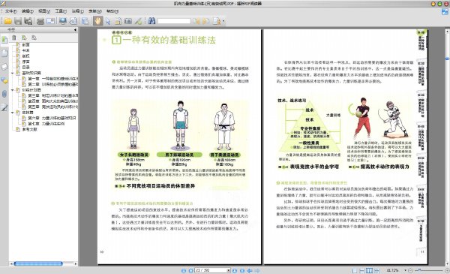Go to previous page button
Viewport: 450px width, 274px height.
(x=190, y=270)
